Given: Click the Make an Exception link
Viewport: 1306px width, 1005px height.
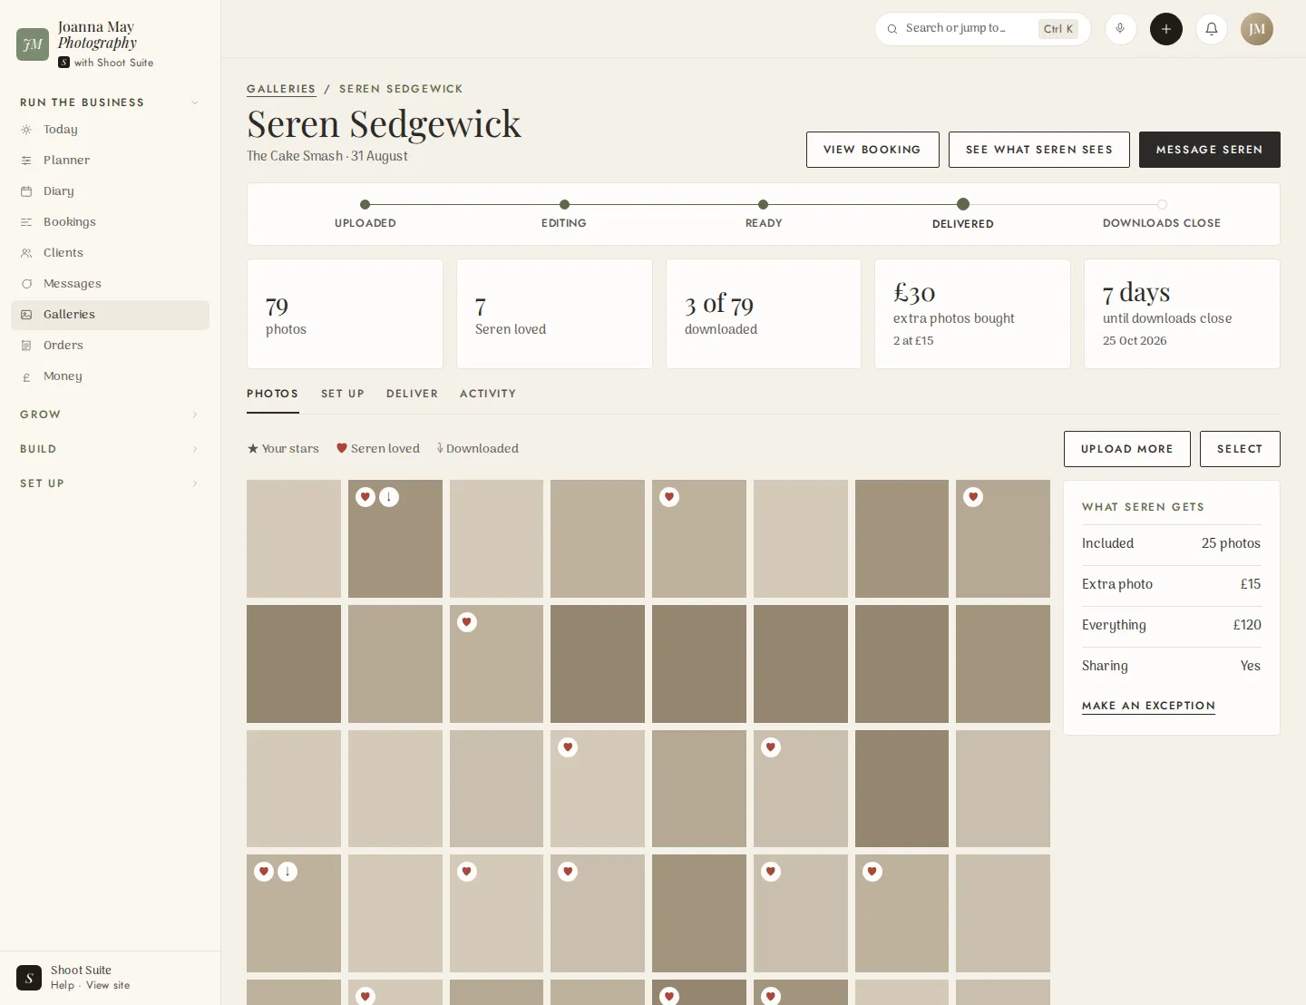Looking at the screenshot, I should point(1148,706).
